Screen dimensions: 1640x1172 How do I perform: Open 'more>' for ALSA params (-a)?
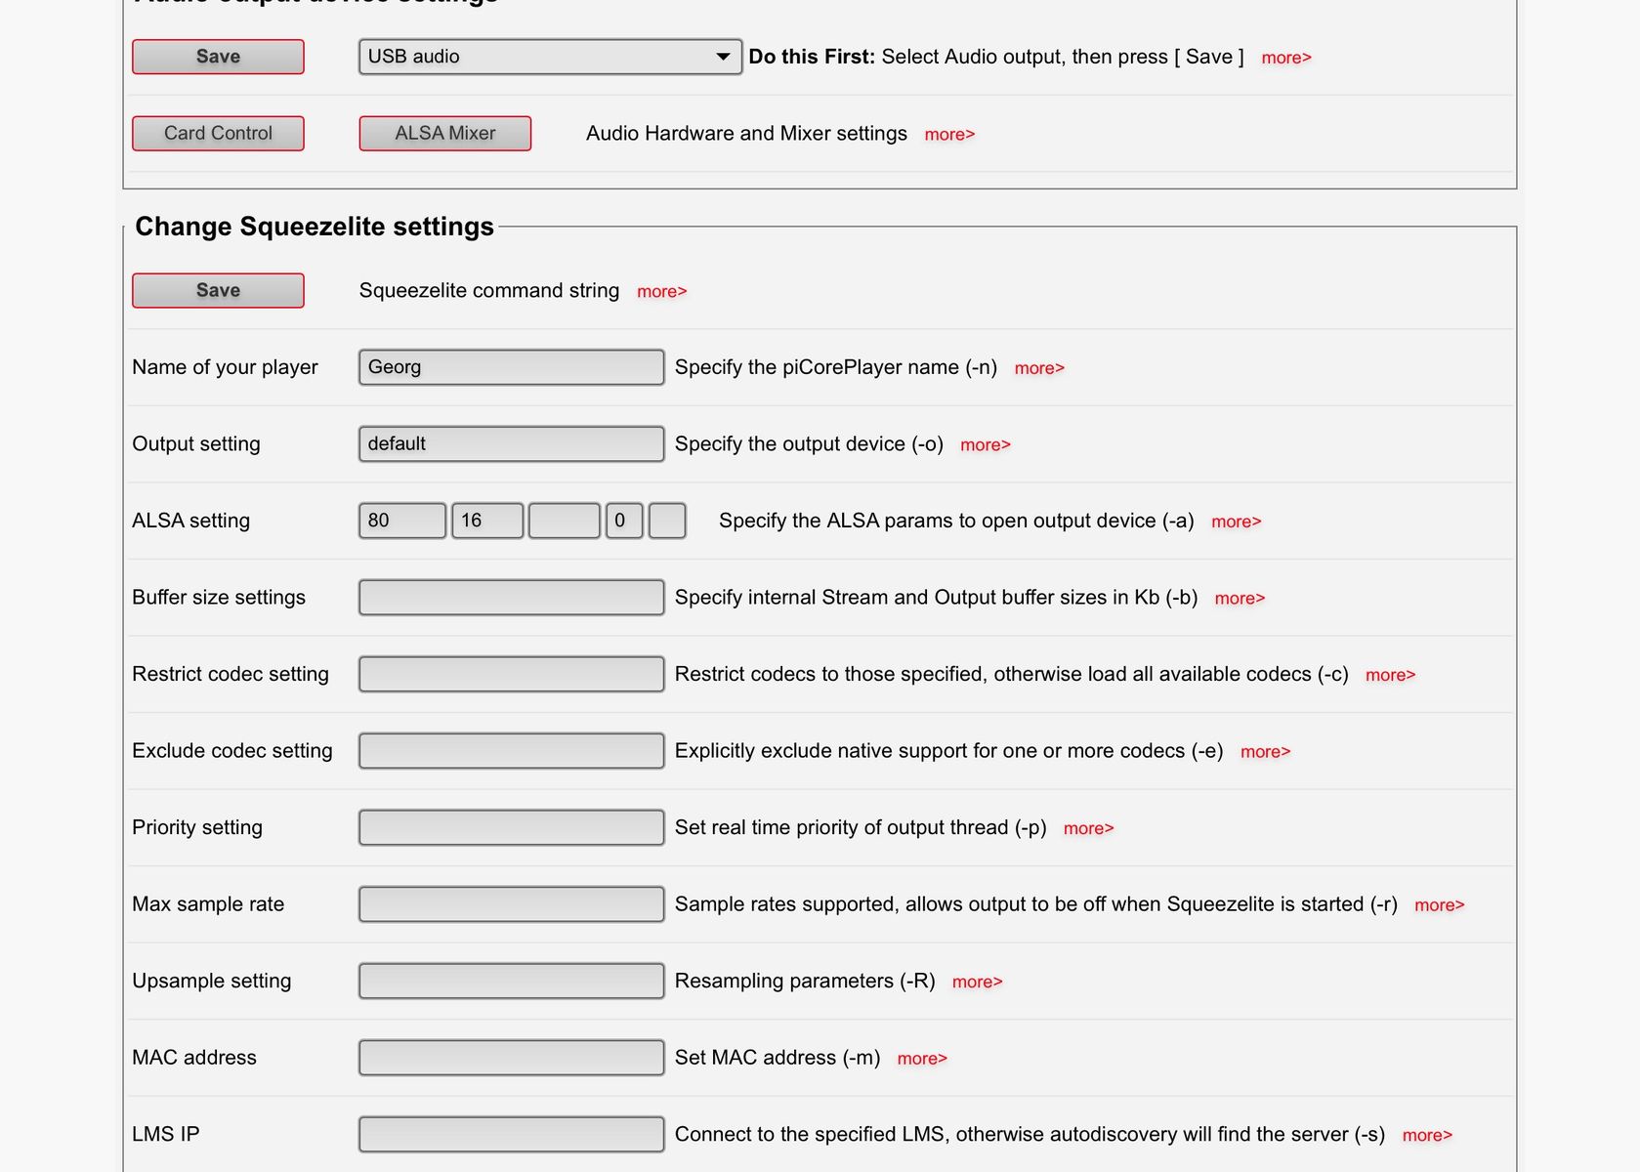tap(1237, 522)
